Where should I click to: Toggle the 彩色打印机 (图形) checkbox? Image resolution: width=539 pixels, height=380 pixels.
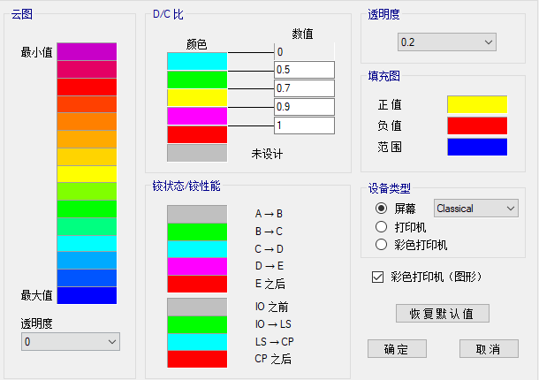click(x=378, y=277)
